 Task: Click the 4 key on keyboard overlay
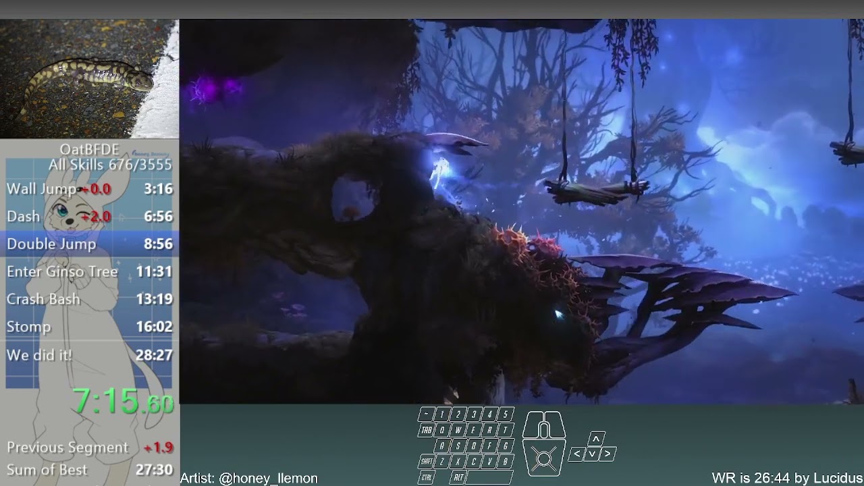pyautogui.click(x=490, y=414)
